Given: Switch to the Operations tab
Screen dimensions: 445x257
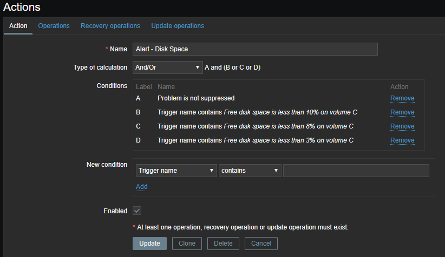Looking at the screenshot, I should tap(54, 26).
